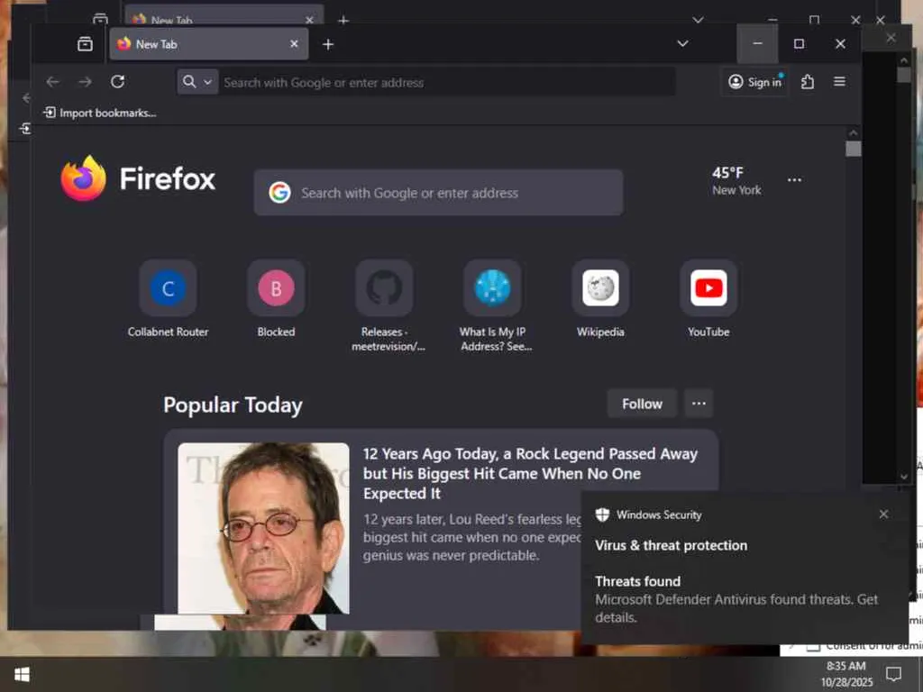The height and width of the screenshot is (692, 923).
Task: Click the page scrollbar thumb in Firefox
Action: [x=853, y=149]
